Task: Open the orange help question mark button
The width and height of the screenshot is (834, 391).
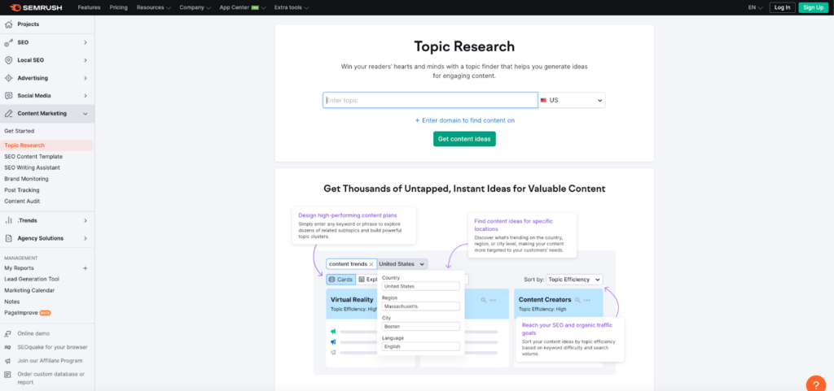Action: (x=815, y=383)
